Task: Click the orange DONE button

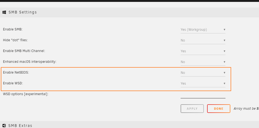Action: pos(218,109)
